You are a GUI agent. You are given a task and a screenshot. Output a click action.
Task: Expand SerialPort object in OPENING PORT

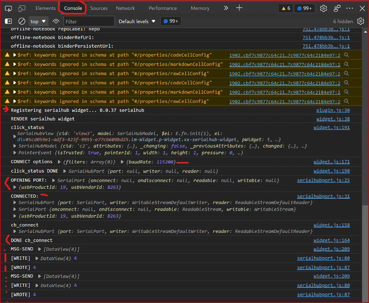(53, 181)
